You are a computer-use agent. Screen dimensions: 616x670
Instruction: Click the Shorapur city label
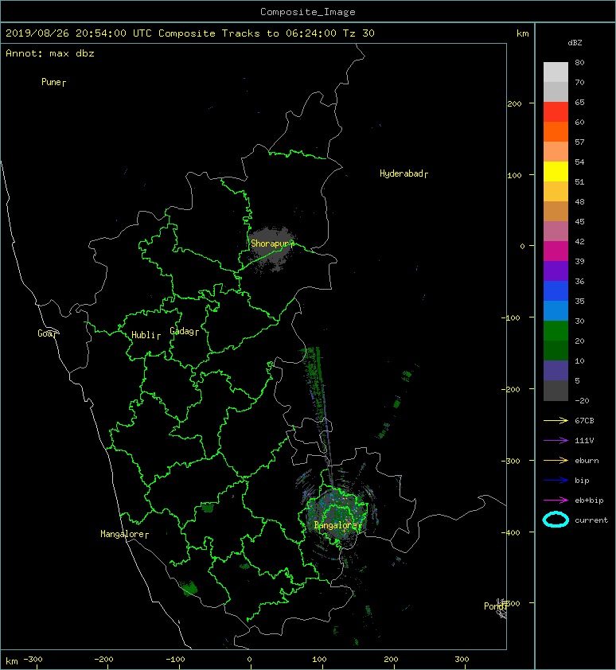point(271,243)
